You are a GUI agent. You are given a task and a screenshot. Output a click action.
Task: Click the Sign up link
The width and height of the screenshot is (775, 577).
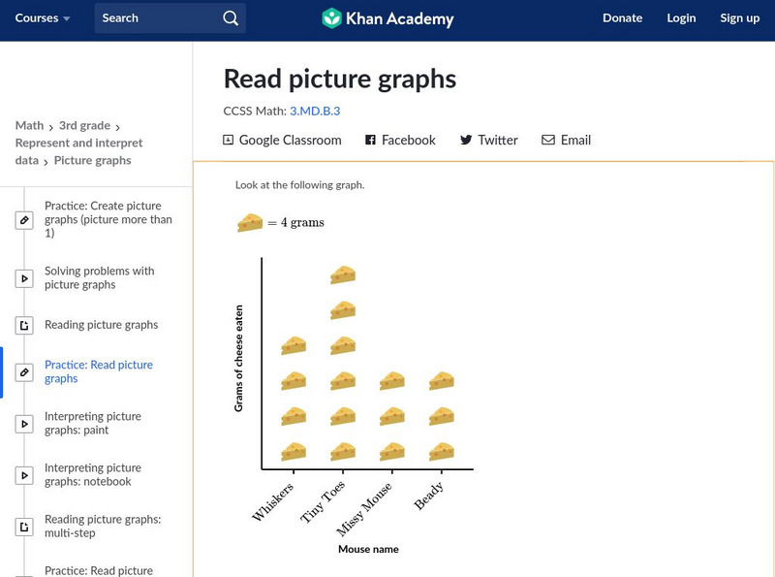point(739,18)
